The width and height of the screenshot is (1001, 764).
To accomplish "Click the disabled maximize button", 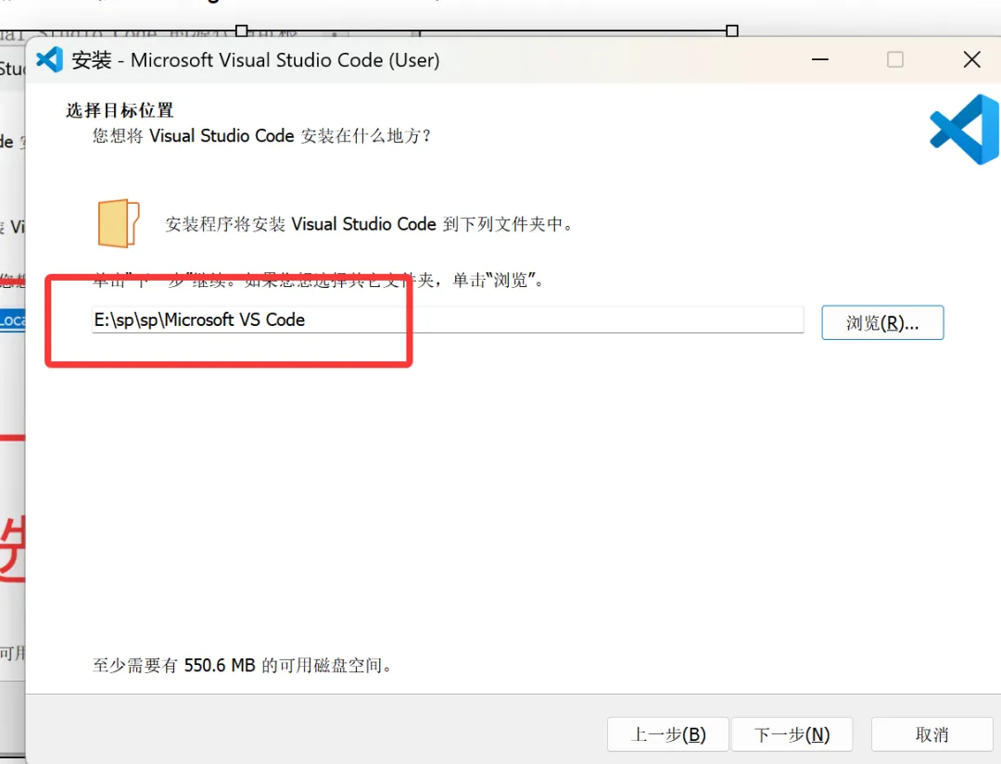I will tap(895, 60).
